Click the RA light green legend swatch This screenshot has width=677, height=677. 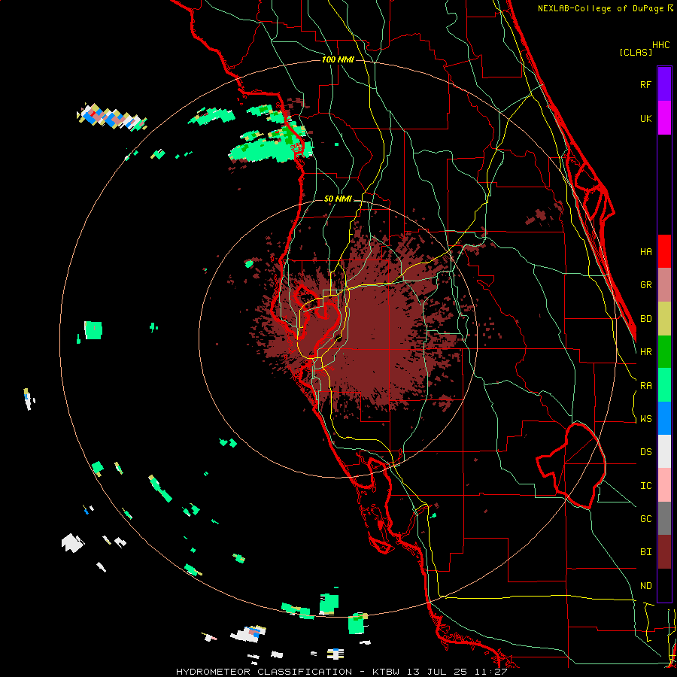(x=664, y=385)
